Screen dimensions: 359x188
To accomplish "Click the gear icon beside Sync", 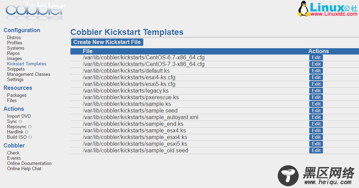I will point(20,121).
